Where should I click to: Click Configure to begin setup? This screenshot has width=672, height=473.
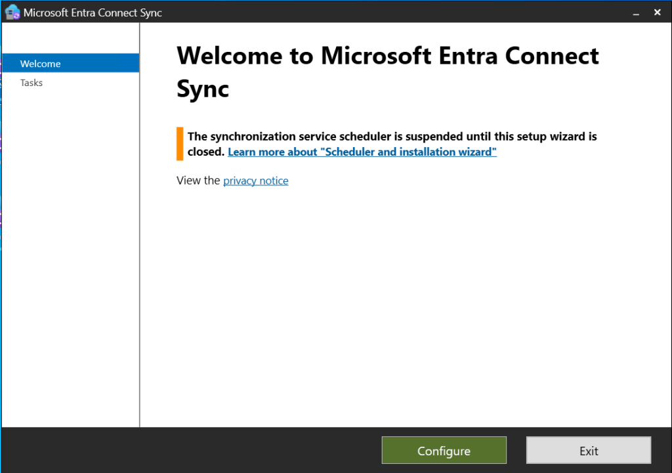[x=444, y=451]
